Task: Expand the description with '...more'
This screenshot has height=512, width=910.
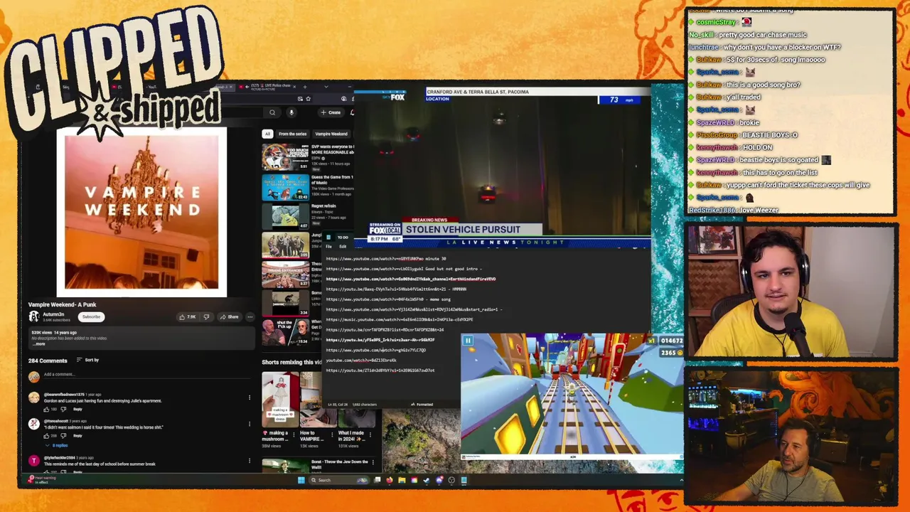Action: (x=40, y=343)
